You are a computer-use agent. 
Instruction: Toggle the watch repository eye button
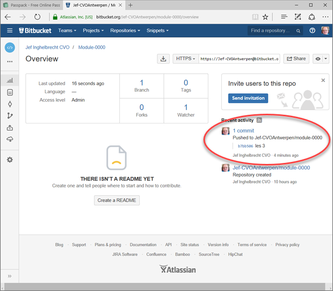point(320,59)
